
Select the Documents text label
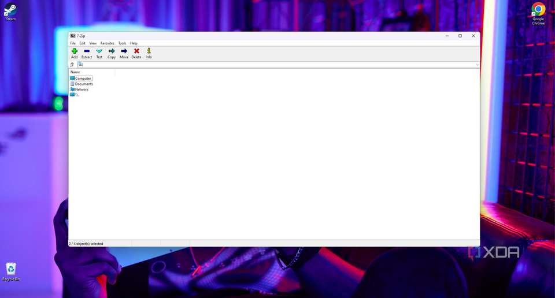point(84,84)
